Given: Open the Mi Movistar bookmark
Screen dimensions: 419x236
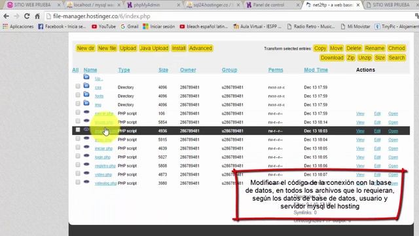Looking at the screenshot, I should 355,26.
